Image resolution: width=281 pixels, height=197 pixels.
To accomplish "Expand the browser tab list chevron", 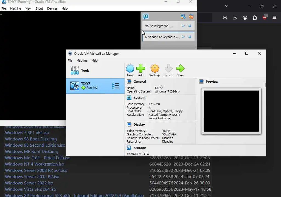I will (x=227, y=6).
